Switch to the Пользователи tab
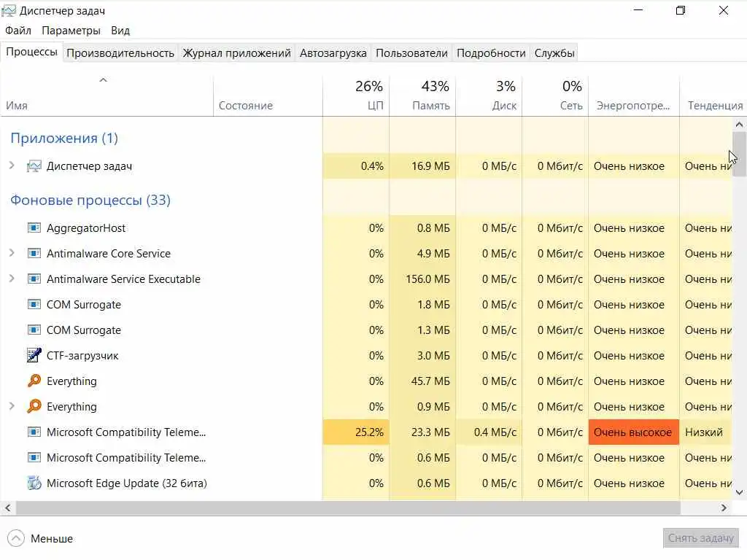Image resolution: width=747 pixels, height=560 pixels. coord(411,52)
